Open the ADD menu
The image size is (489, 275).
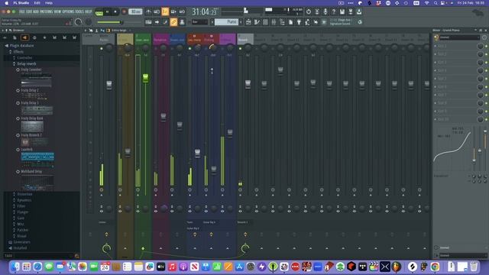[36, 11]
